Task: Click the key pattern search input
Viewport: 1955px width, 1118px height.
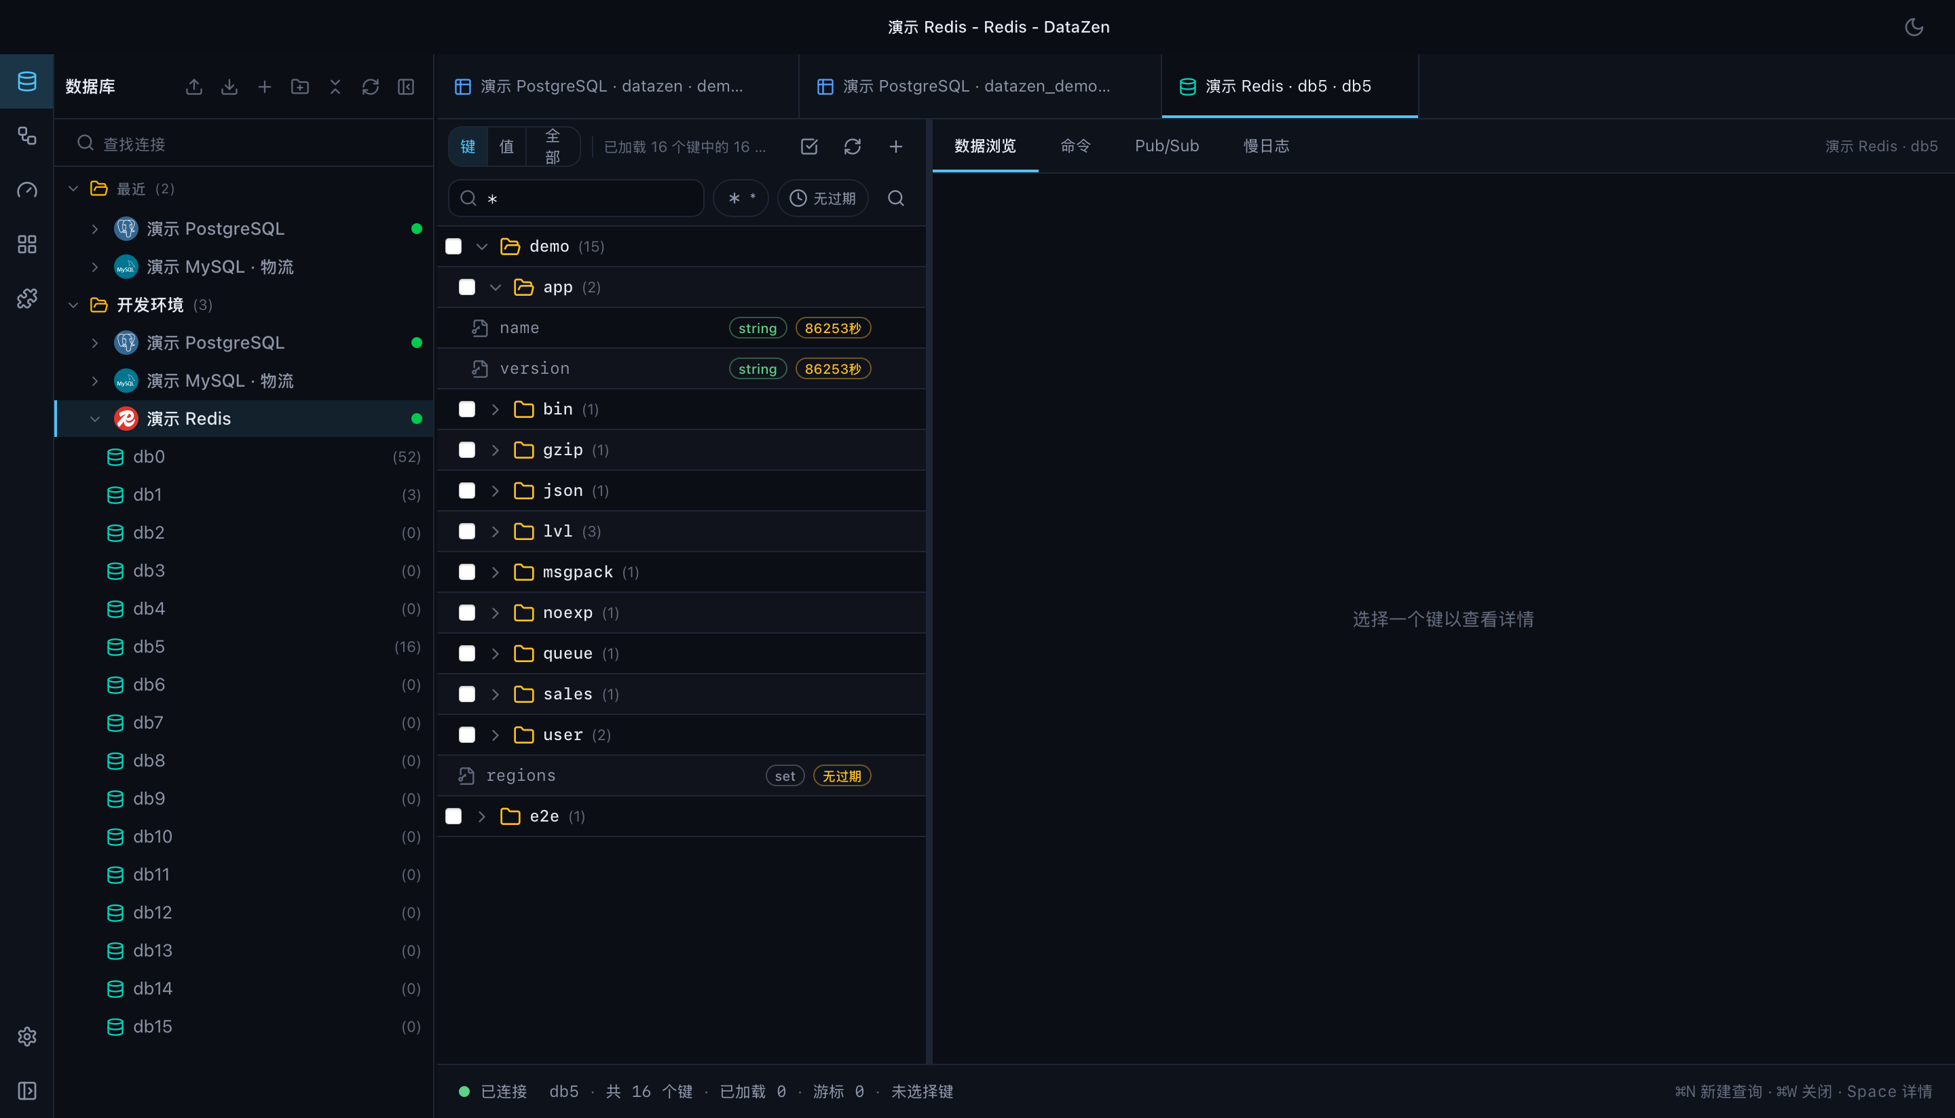Action: (576, 199)
